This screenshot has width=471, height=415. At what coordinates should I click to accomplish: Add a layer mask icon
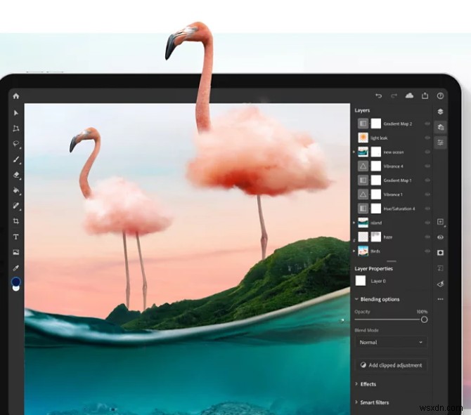[x=440, y=253]
